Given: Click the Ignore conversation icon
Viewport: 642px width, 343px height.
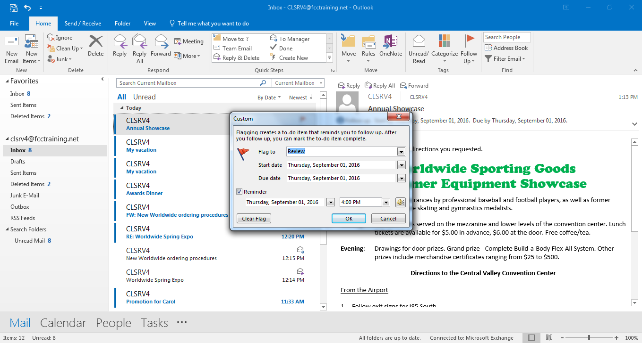Looking at the screenshot, I should pos(51,38).
